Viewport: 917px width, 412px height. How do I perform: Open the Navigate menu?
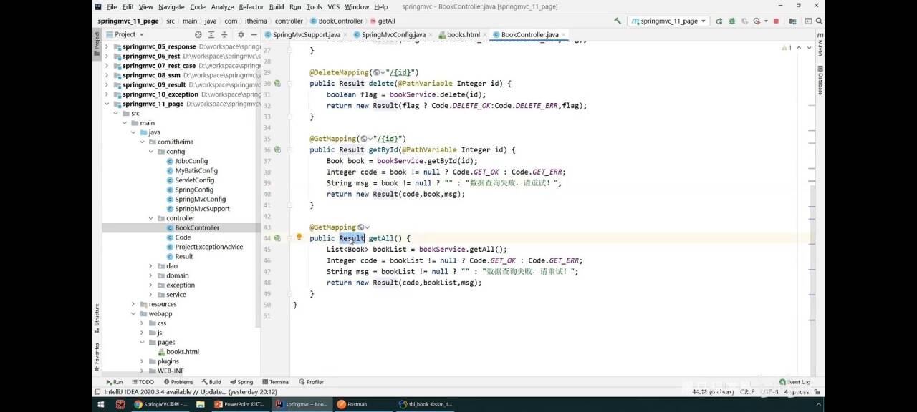click(171, 6)
